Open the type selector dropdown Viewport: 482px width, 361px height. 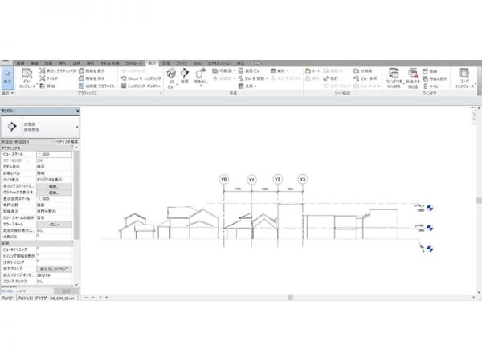pos(77,127)
